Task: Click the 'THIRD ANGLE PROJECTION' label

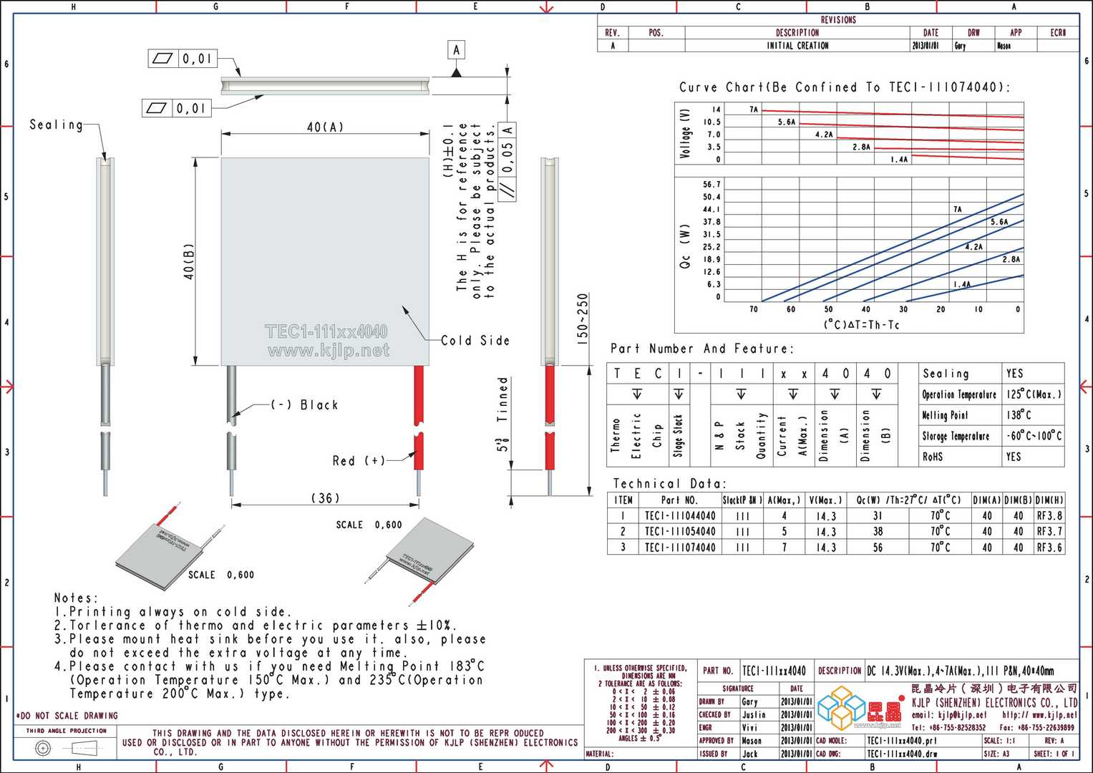Action: point(66,731)
